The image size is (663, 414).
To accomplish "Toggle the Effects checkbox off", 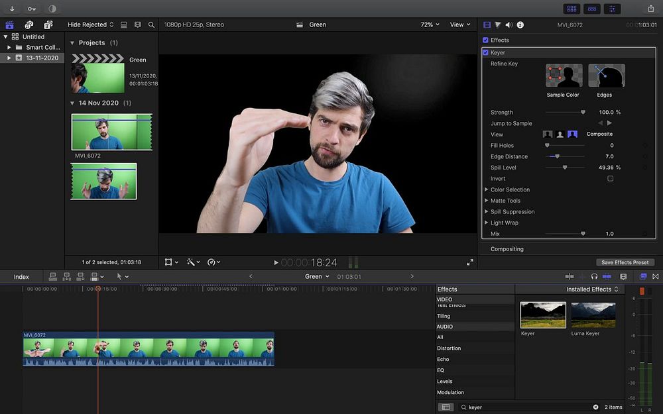I will coord(486,40).
